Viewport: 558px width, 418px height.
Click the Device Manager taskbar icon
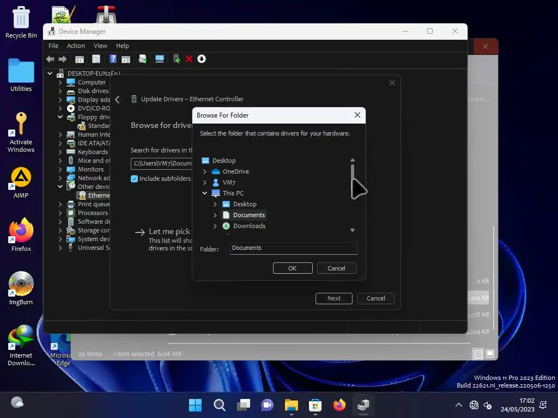(x=363, y=405)
